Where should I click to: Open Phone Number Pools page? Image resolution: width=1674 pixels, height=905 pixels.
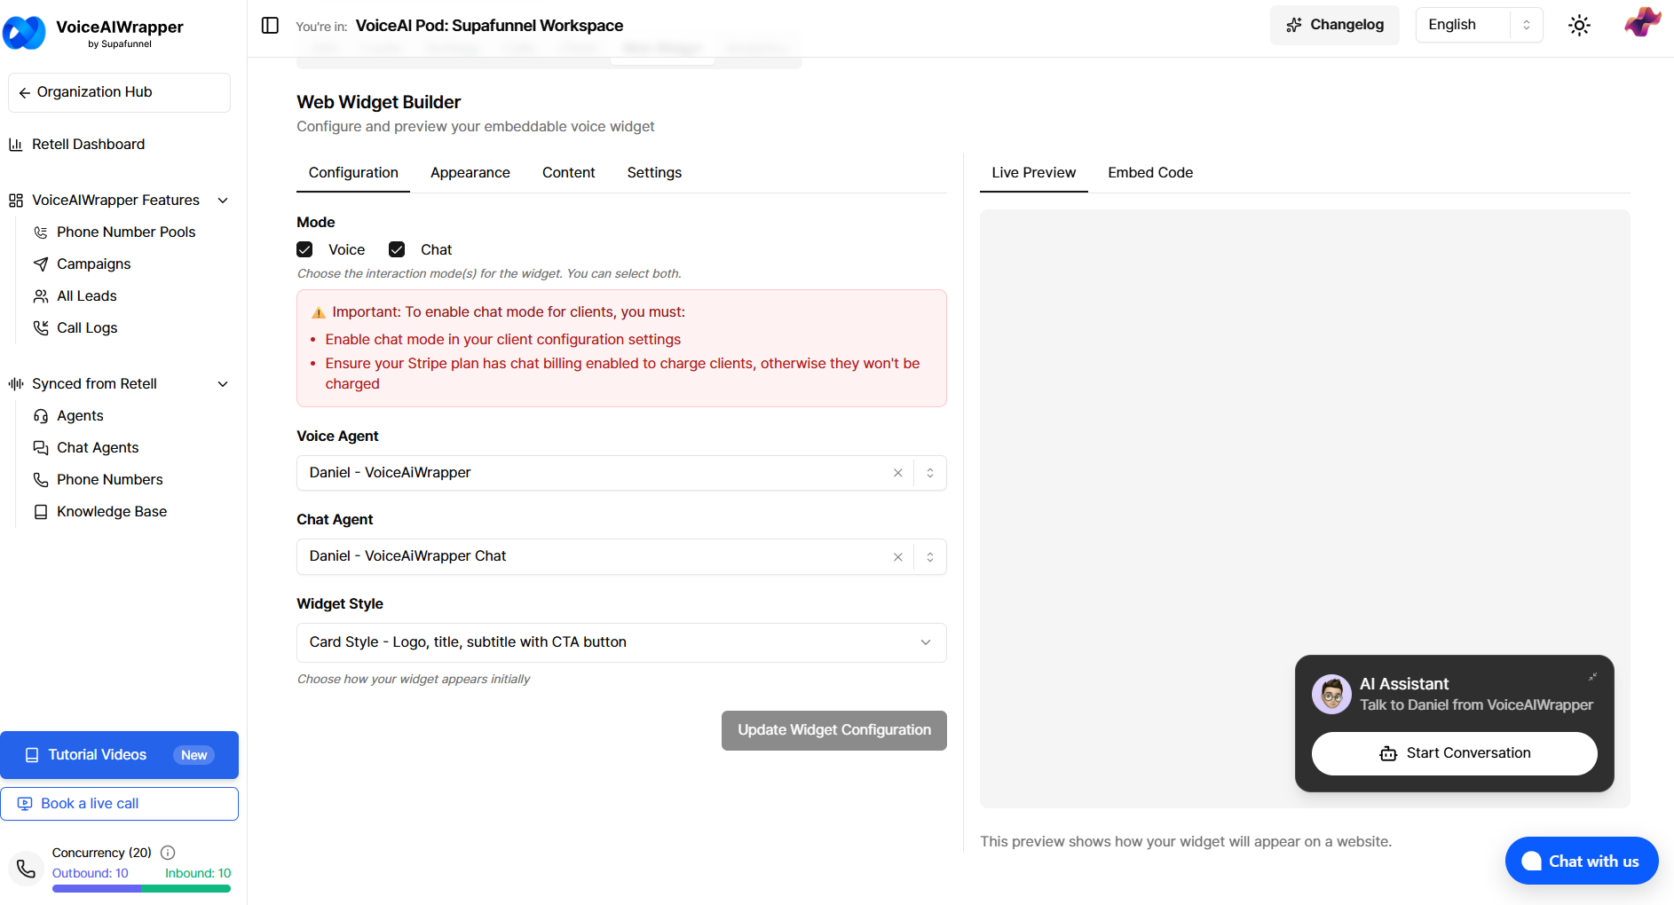point(126,232)
